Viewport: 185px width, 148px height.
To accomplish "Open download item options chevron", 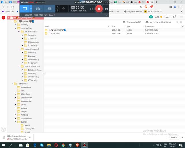I will click(x=30, y=137).
